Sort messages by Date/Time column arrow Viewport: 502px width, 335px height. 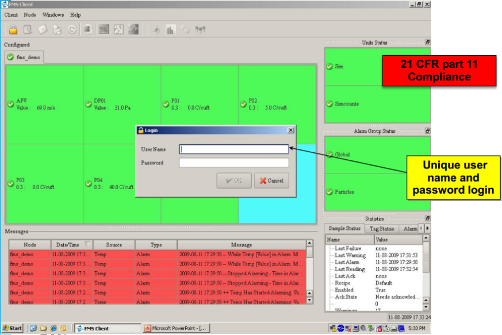(x=87, y=245)
